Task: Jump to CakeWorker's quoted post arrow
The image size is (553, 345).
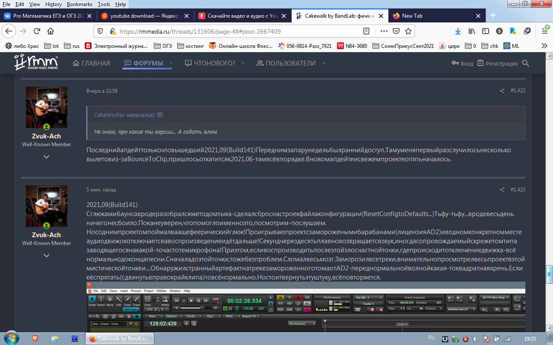Action: click(160, 115)
